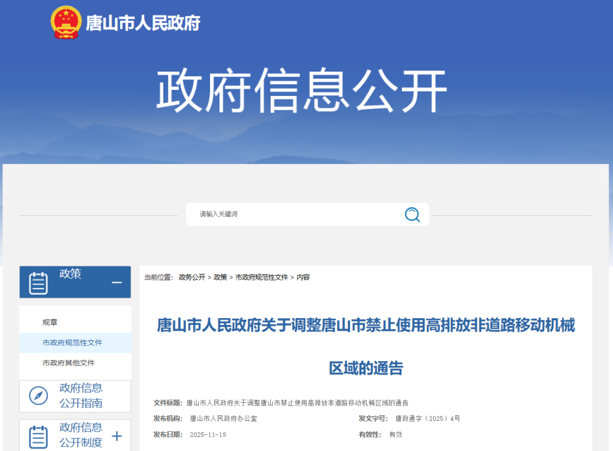Click 市政府规范性文件 breadcrumb link
The width and height of the screenshot is (613, 451).
click(262, 277)
